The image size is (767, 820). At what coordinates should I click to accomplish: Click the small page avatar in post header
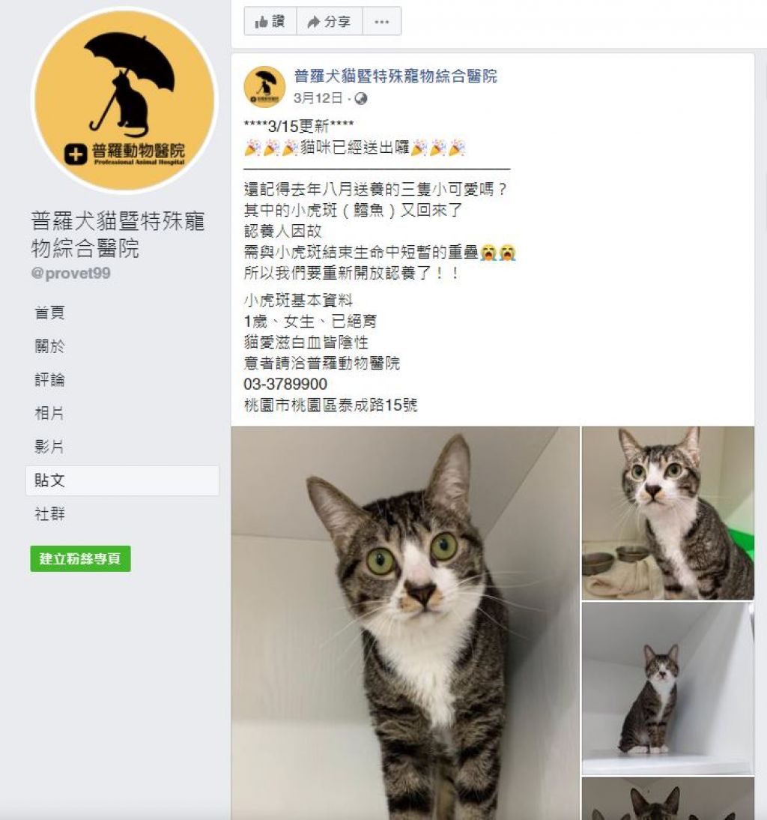click(264, 87)
